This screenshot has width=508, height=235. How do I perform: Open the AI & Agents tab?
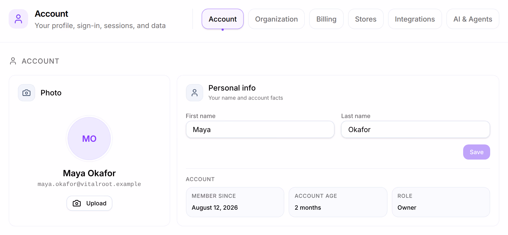(x=473, y=19)
